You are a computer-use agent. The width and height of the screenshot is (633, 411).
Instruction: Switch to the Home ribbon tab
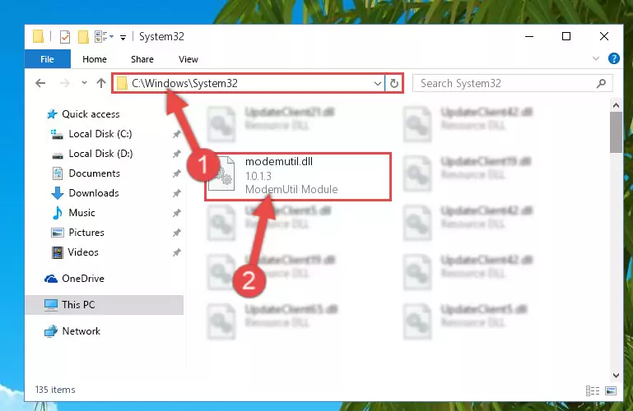pos(95,59)
